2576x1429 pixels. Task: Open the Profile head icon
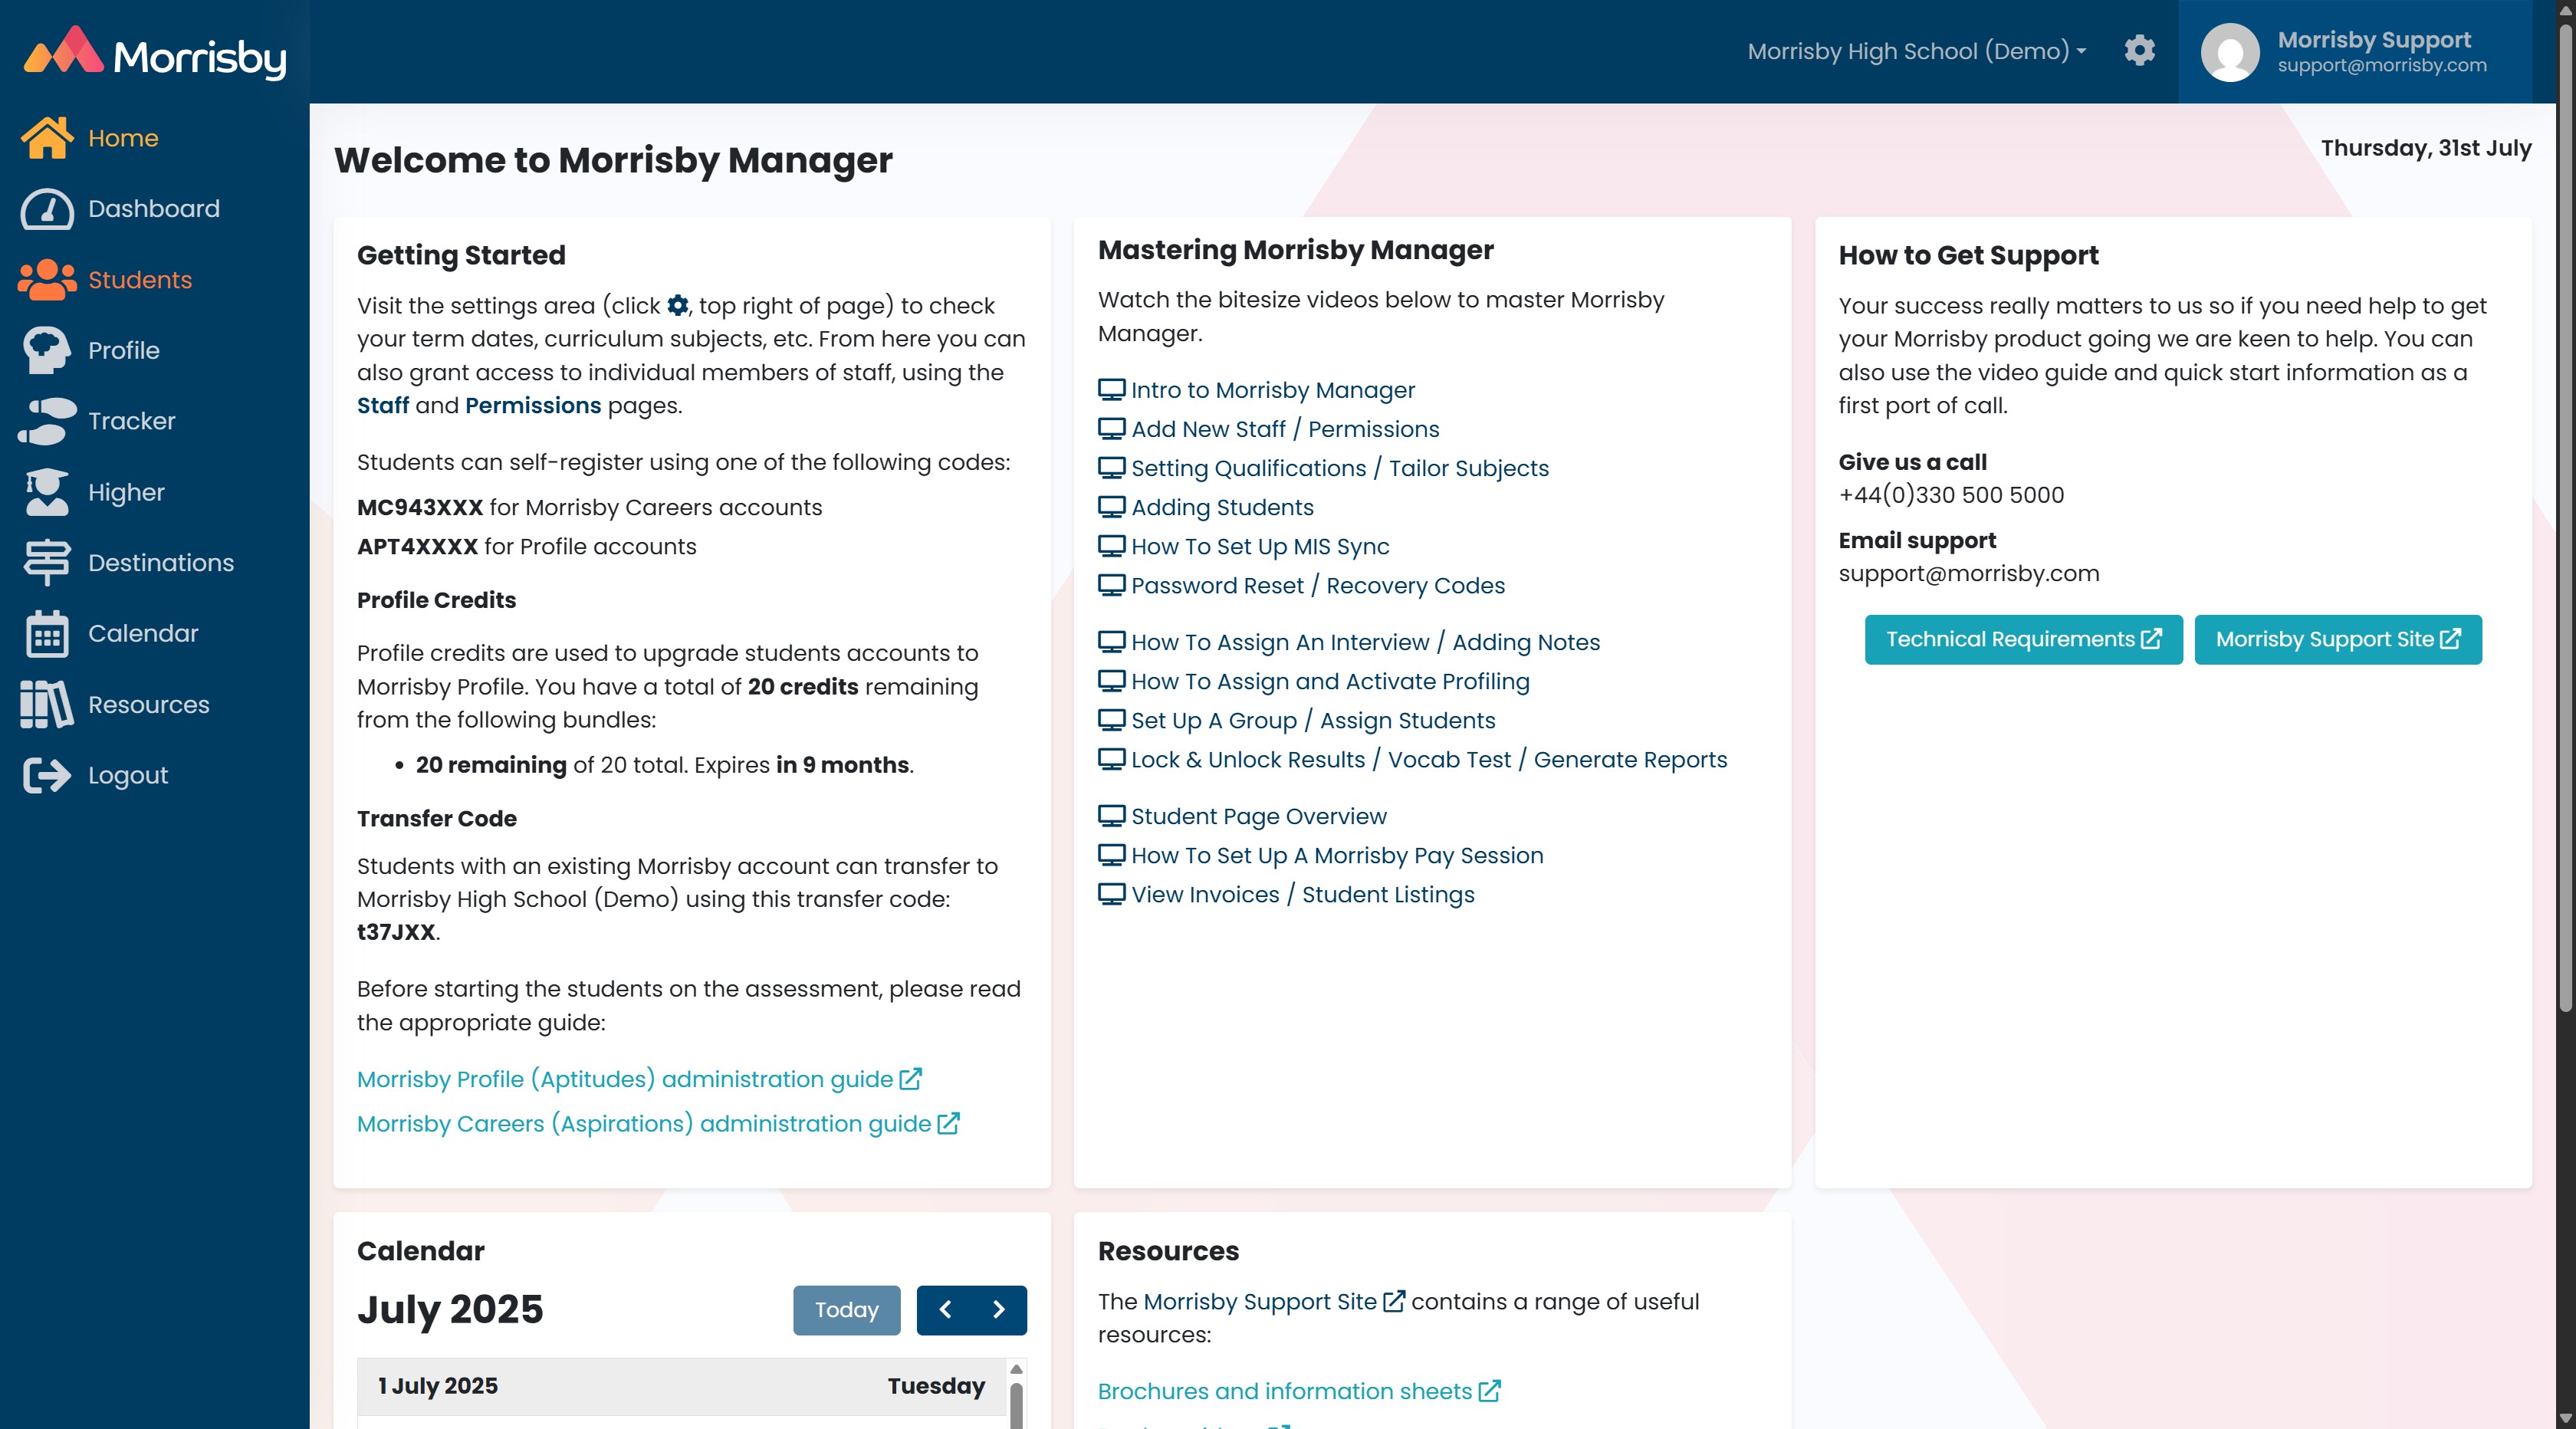47,351
